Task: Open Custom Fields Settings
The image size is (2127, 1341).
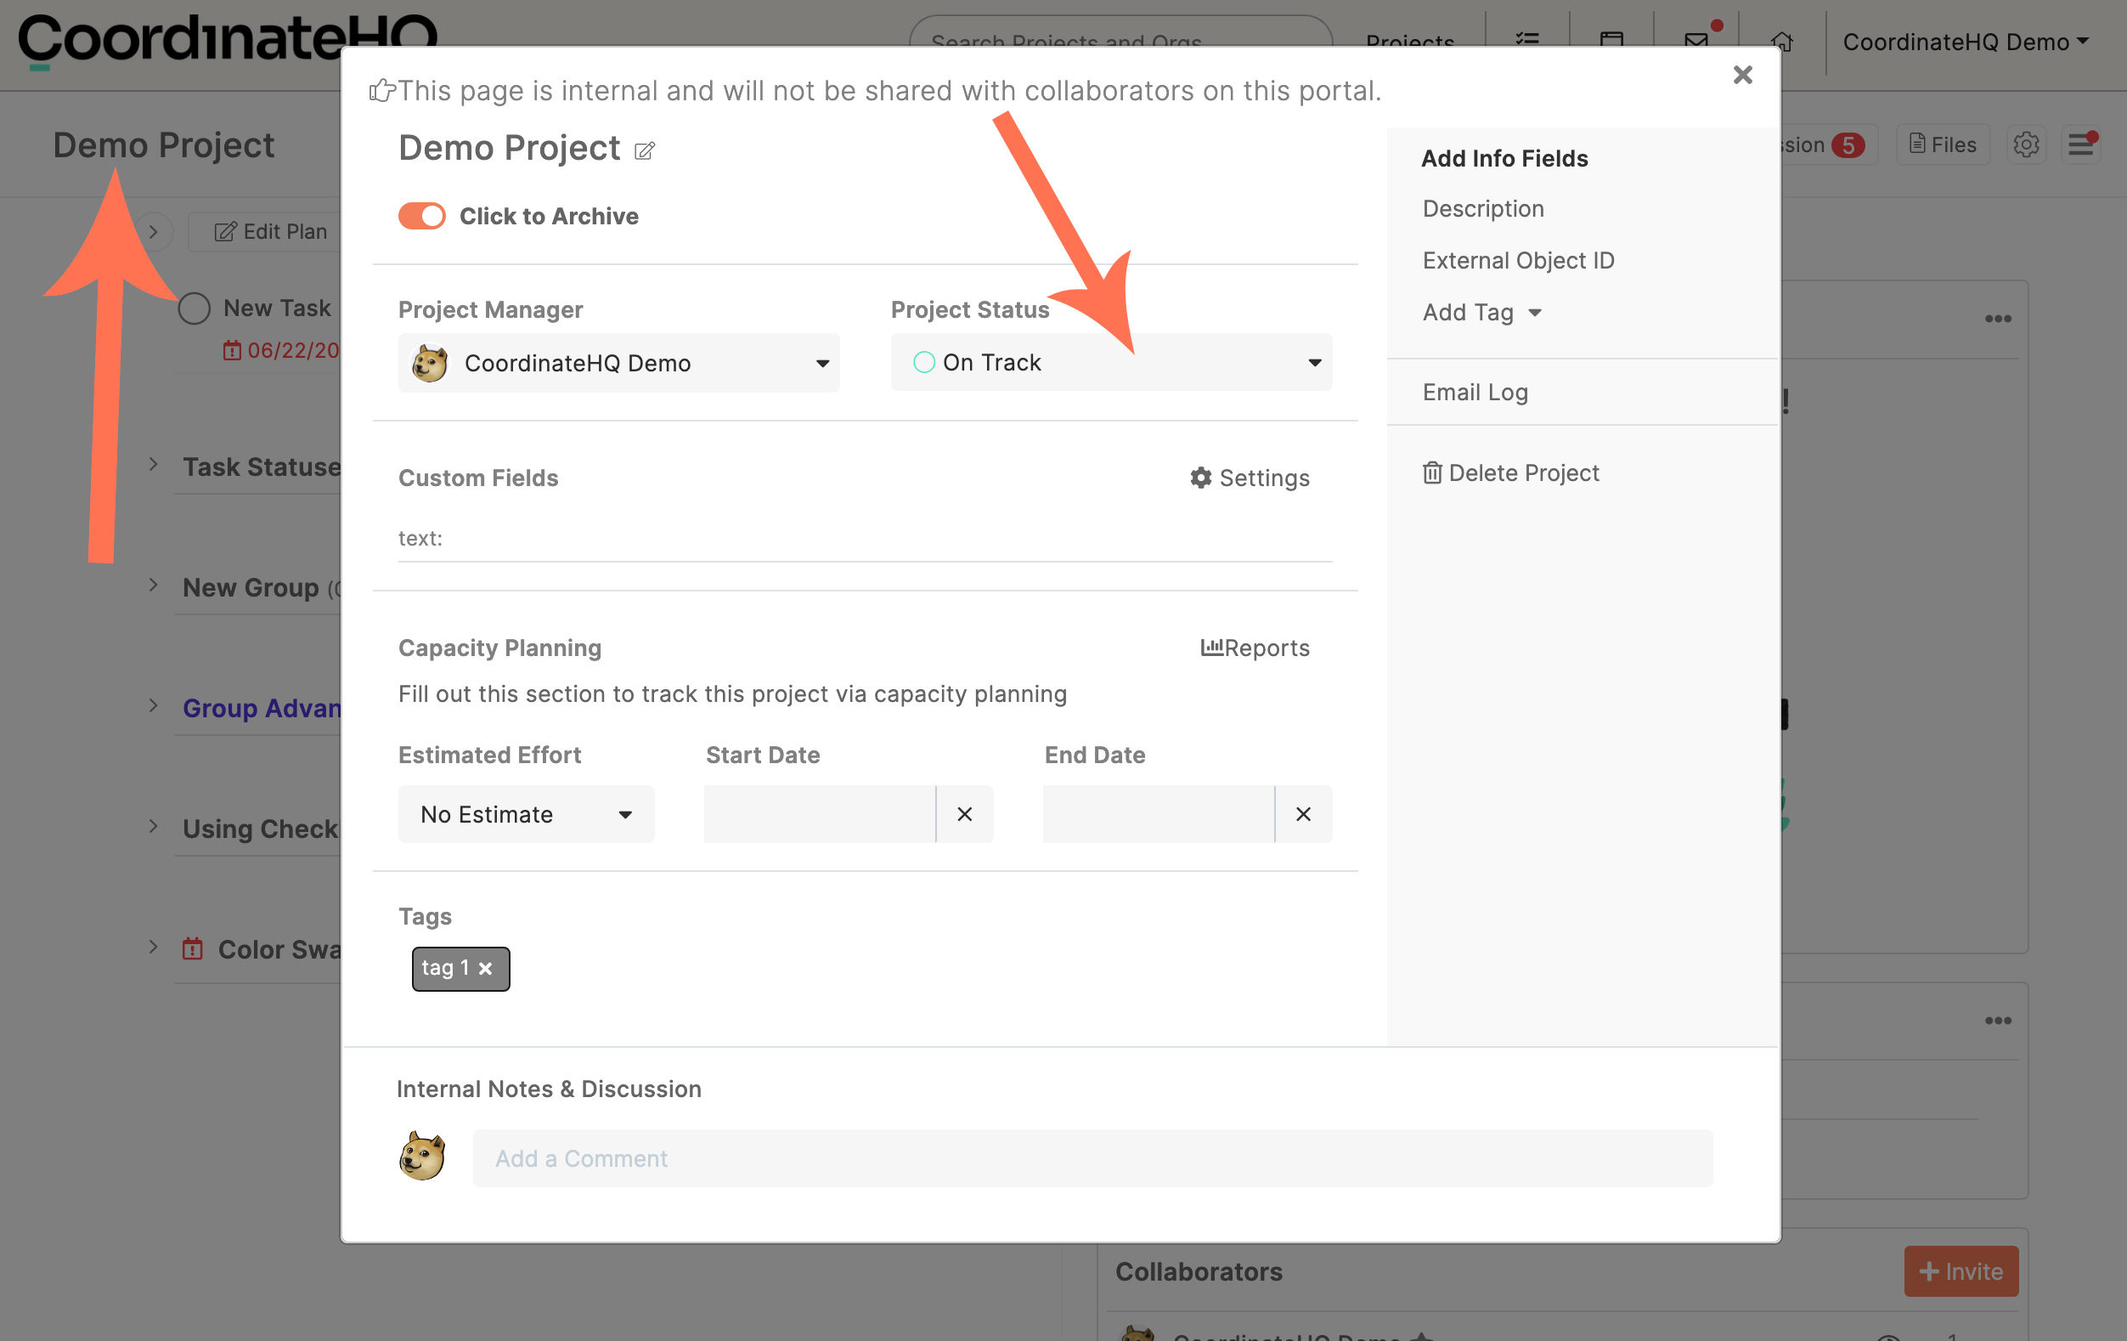Action: 1249,478
